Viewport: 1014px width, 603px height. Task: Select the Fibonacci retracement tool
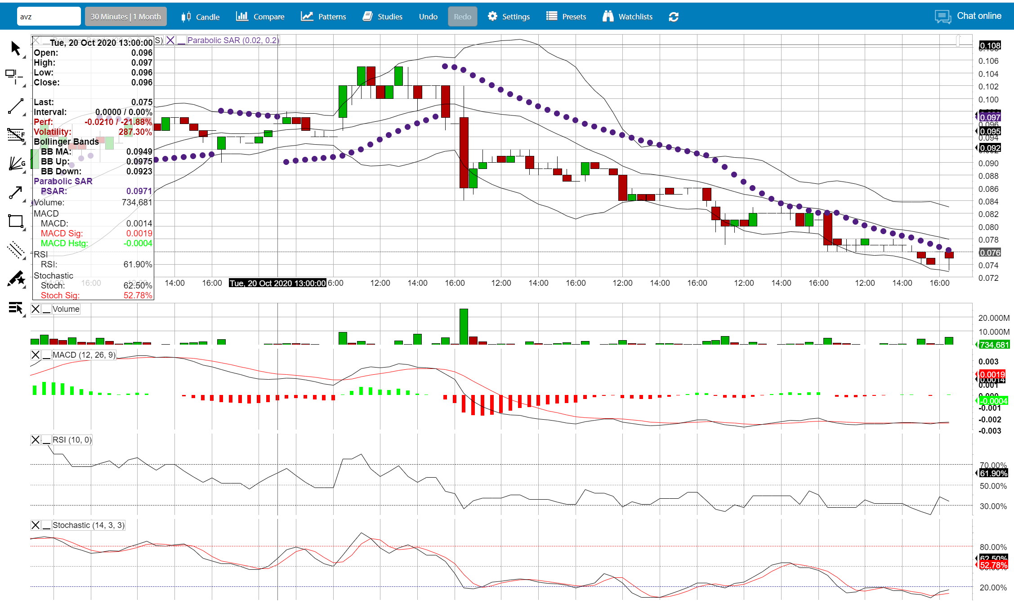[x=16, y=135]
